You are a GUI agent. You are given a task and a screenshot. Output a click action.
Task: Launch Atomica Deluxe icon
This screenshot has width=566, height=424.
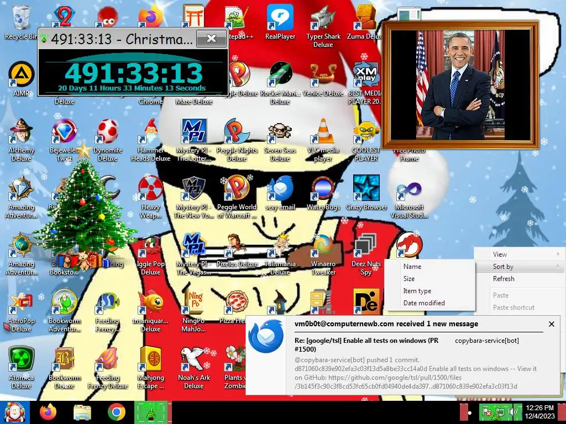[x=21, y=368]
